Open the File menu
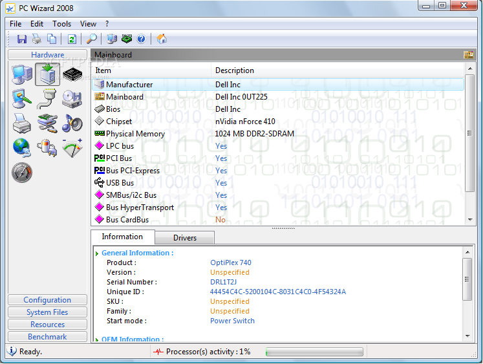483x364 pixels. [16, 24]
